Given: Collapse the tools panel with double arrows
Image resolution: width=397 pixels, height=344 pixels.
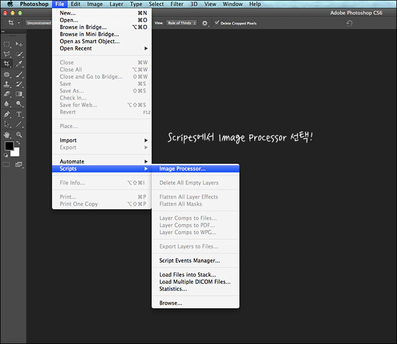Looking at the screenshot, I should [3, 32].
